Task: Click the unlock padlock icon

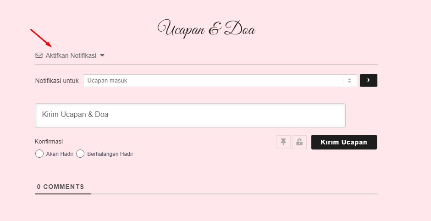Action: coord(299,142)
